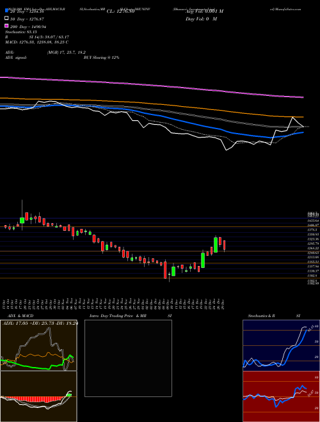The height and width of the screenshot is (422, 320).
Task: Click the last red candlestick on chart
Action: pos(225,246)
